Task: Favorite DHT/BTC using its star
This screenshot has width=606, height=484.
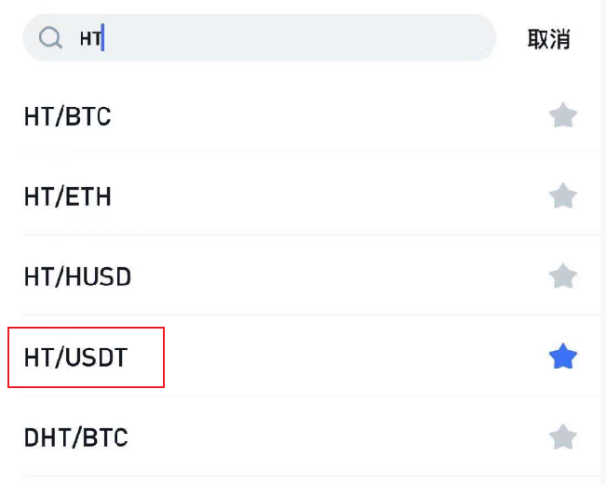Action: click(562, 437)
